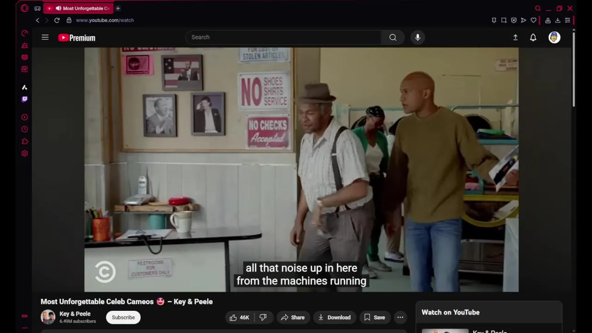The width and height of the screenshot is (592, 333).
Task: Go to YouTube Premium home logo
Action: pyautogui.click(x=77, y=38)
